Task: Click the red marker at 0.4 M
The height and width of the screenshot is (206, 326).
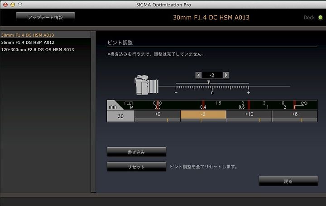Action: pyautogui.click(x=203, y=105)
